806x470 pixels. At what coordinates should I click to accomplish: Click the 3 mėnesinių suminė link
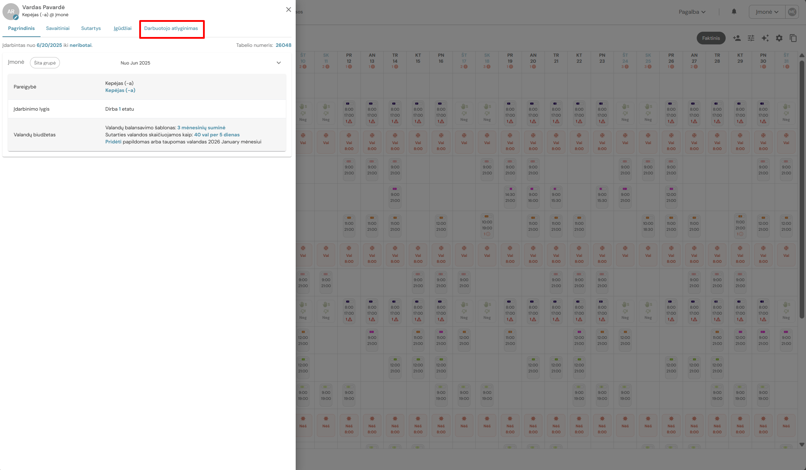tap(201, 128)
